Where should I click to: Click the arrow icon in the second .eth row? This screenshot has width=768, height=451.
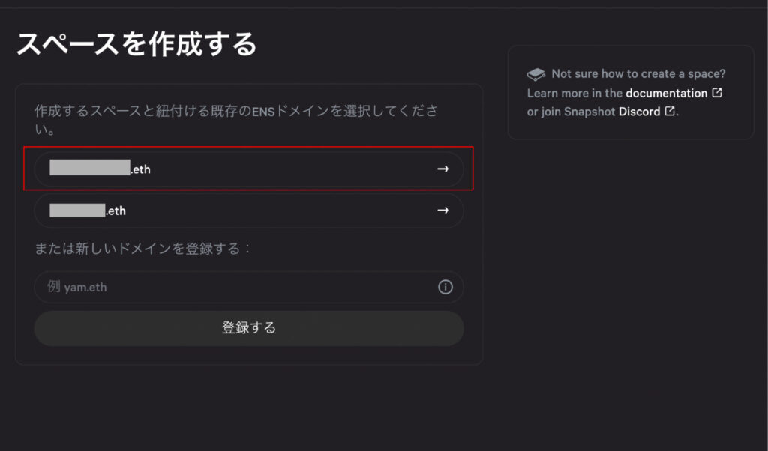click(x=442, y=211)
